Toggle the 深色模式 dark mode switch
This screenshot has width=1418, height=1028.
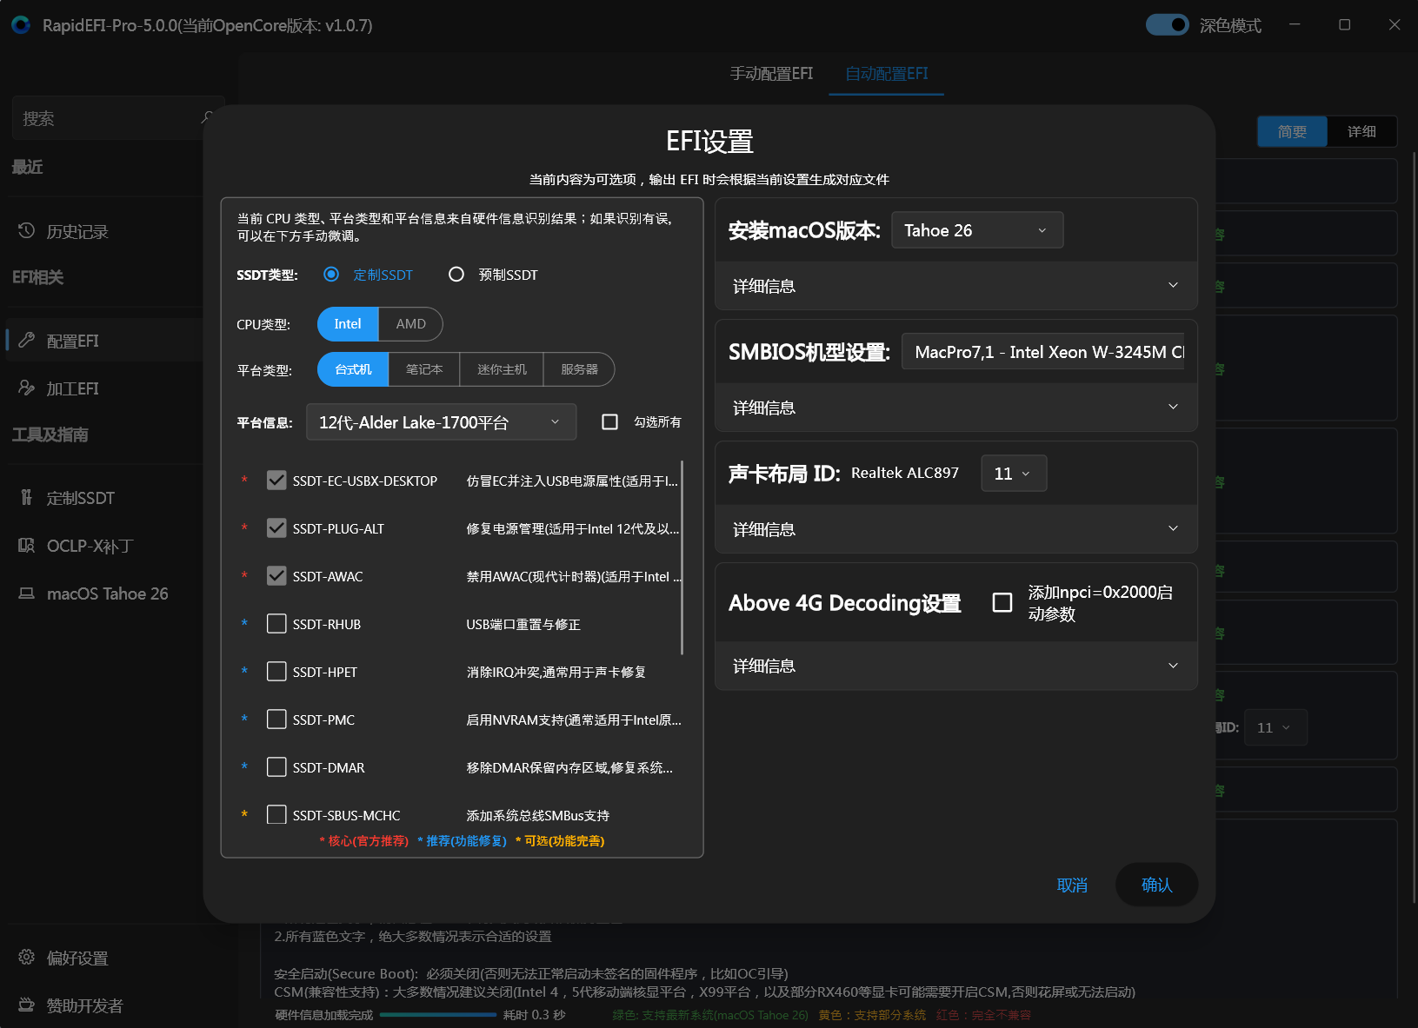pos(1167,24)
